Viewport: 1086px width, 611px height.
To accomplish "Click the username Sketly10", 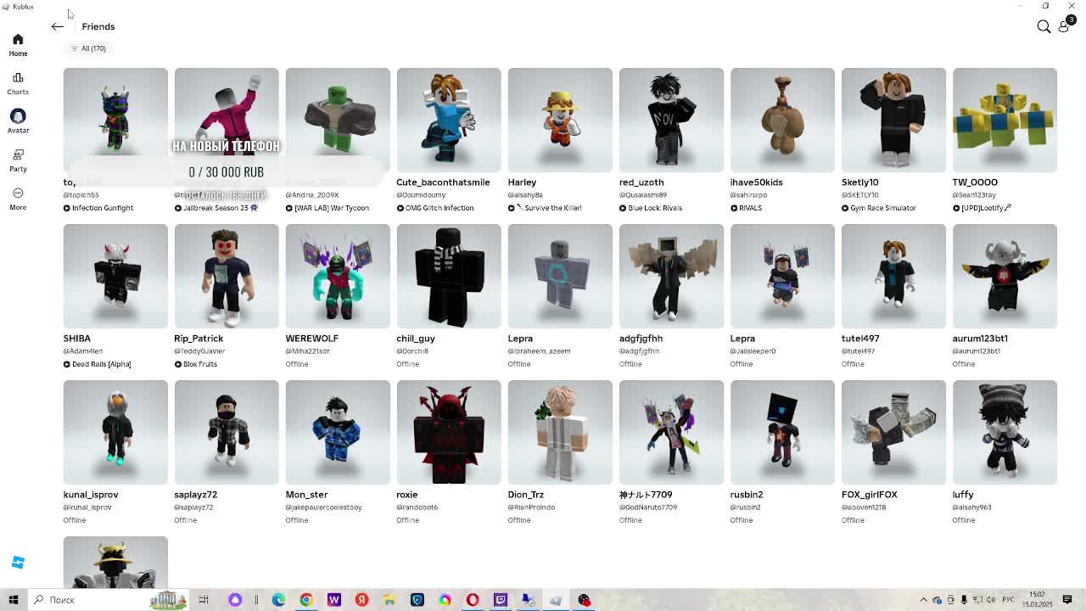I will [859, 182].
